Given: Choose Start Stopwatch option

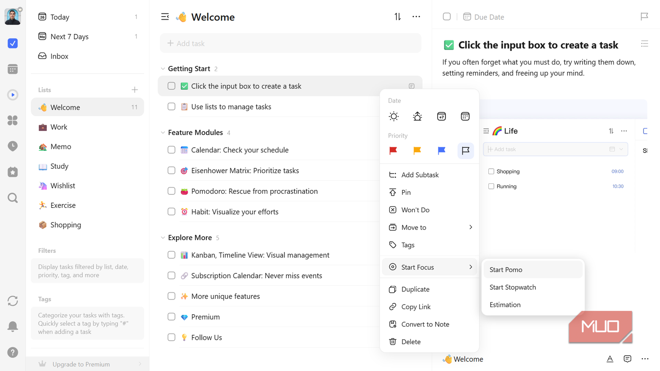Looking at the screenshot, I should 533,287.
